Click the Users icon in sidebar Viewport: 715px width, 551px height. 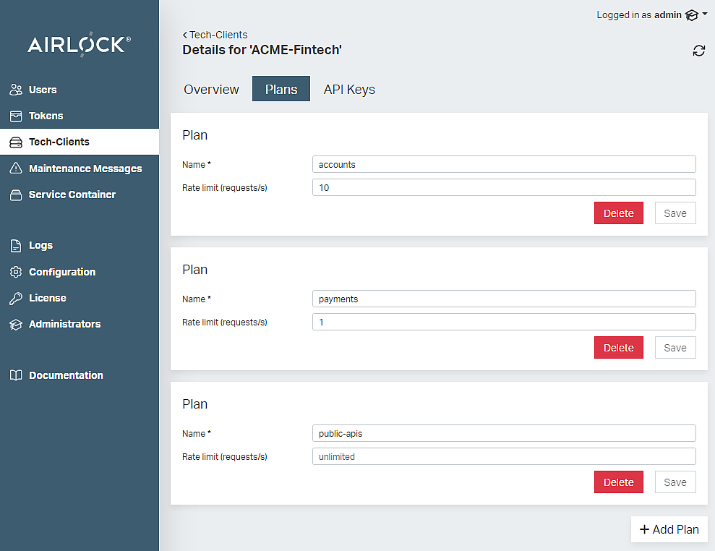16,90
